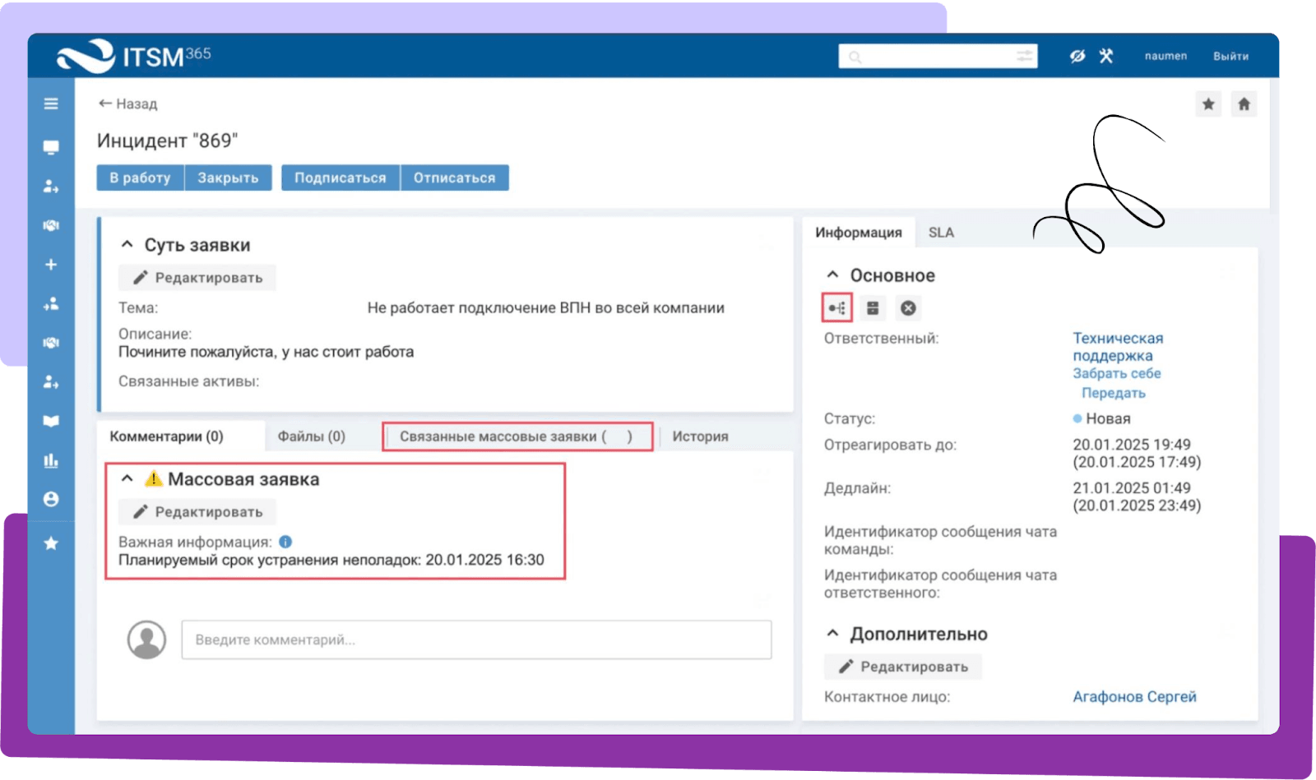Click the highlighted mass request link icon

[x=837, y=308]
